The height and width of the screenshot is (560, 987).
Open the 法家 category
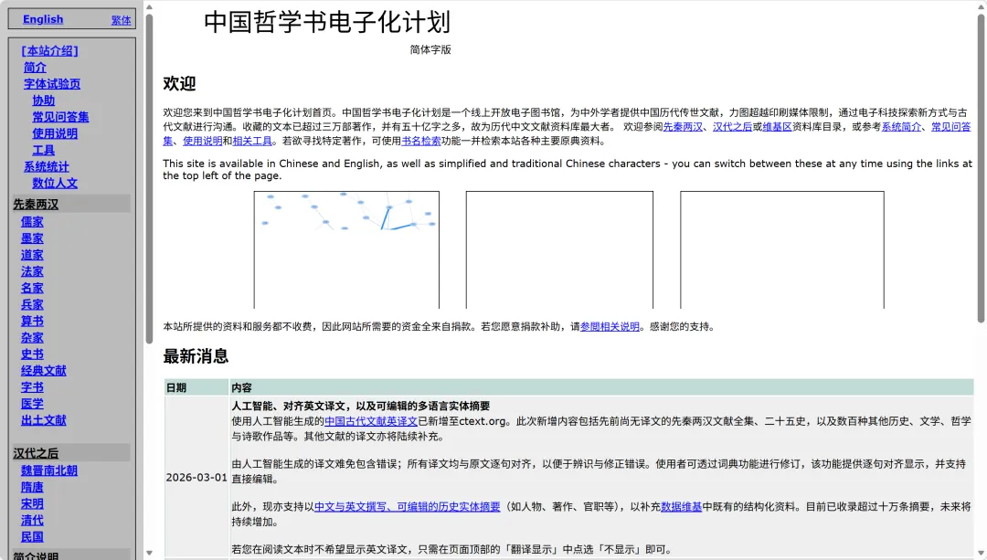pyautogui.click(x=32, y=272)
